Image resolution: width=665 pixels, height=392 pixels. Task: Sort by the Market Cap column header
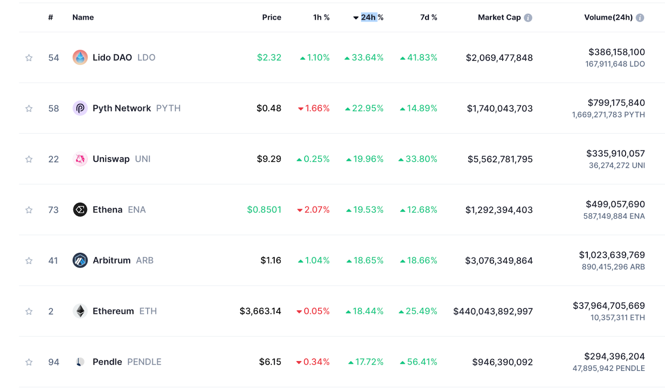click(x=499, y=17)
